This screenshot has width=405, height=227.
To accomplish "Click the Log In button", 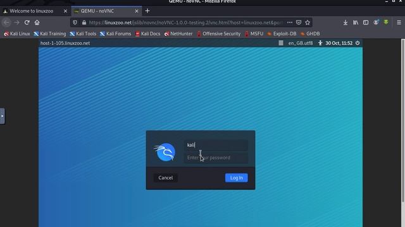I will click(236, 178).
